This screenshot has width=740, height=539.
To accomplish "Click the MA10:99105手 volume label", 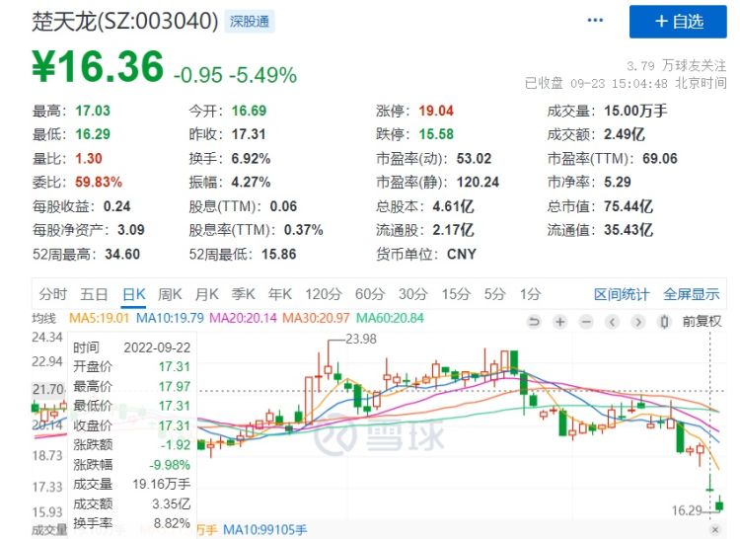I will (264, 530).
